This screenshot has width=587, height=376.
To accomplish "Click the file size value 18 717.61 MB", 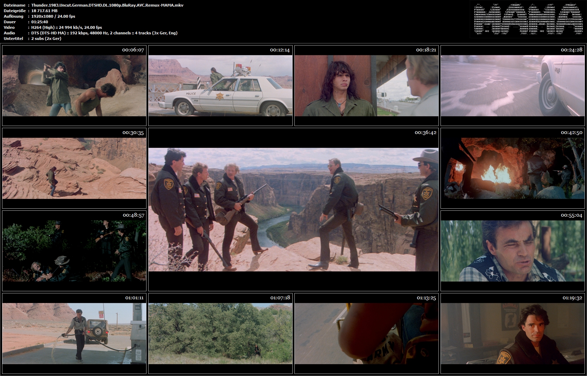I will tap(44, 11).
